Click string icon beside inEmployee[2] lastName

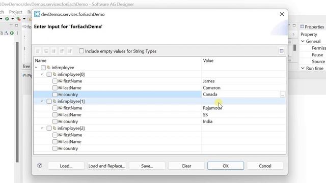tap(60, 142)
